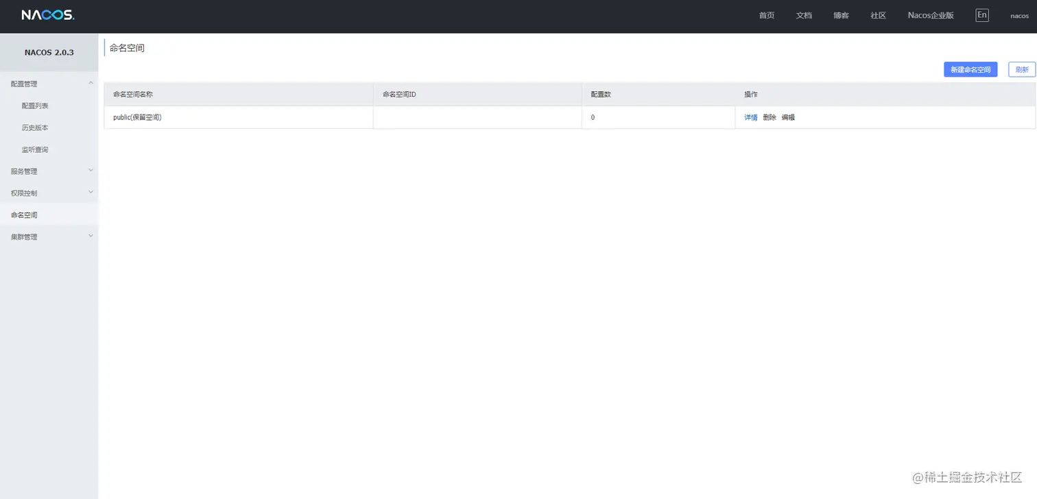Open 详情 for public namespace

(x=751, y=117)
